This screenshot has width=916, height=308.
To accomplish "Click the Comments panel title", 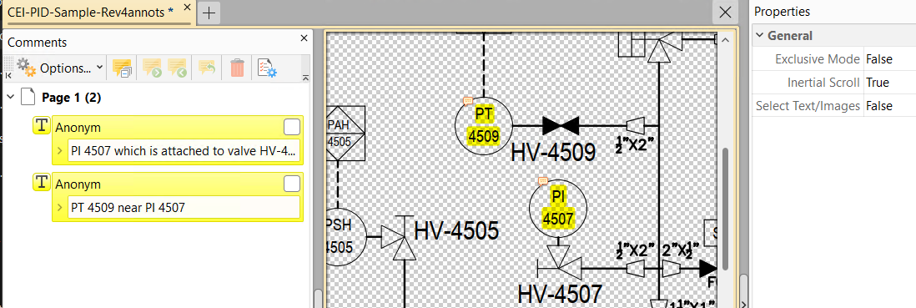I will coord(38,42).
